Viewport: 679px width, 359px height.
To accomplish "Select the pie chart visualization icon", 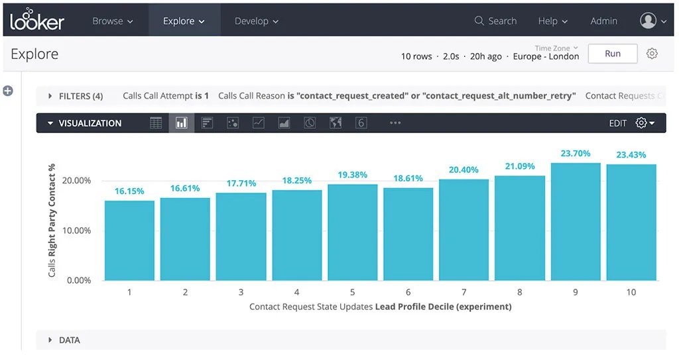I will [310, 123].
